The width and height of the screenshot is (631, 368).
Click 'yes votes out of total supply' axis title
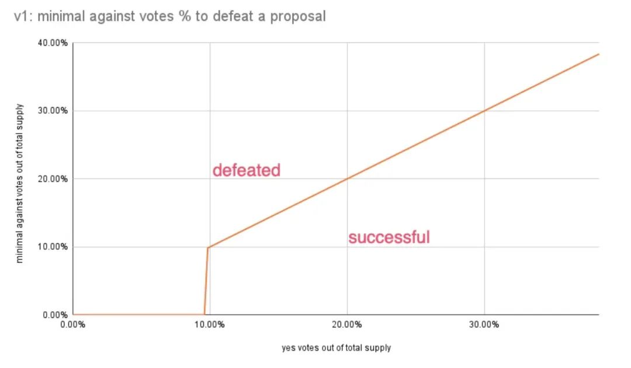[x=337, y=348]
